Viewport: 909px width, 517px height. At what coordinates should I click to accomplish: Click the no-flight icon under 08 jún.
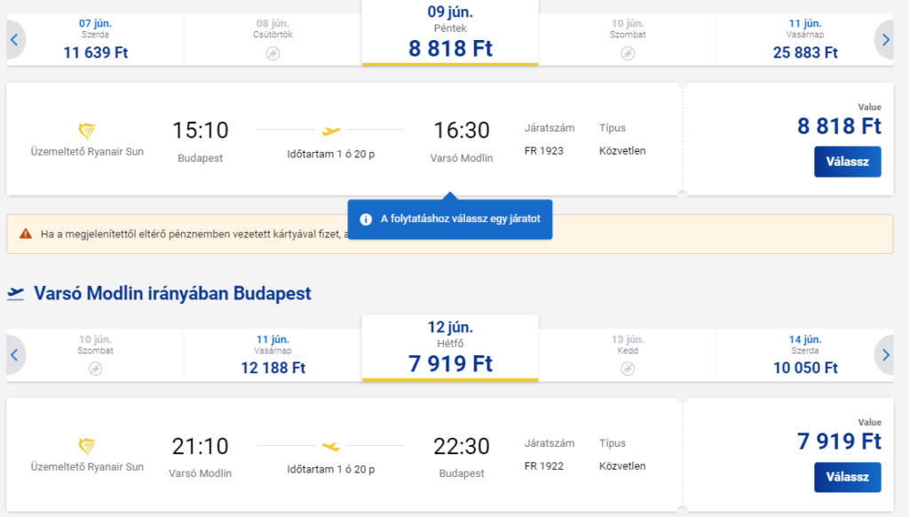273,53
